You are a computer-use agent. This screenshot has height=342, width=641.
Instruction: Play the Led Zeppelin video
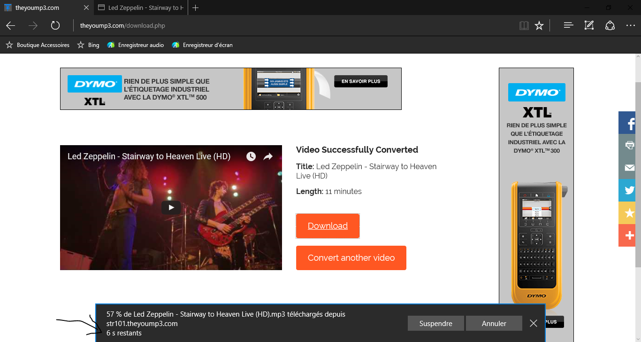click(171, 207)
